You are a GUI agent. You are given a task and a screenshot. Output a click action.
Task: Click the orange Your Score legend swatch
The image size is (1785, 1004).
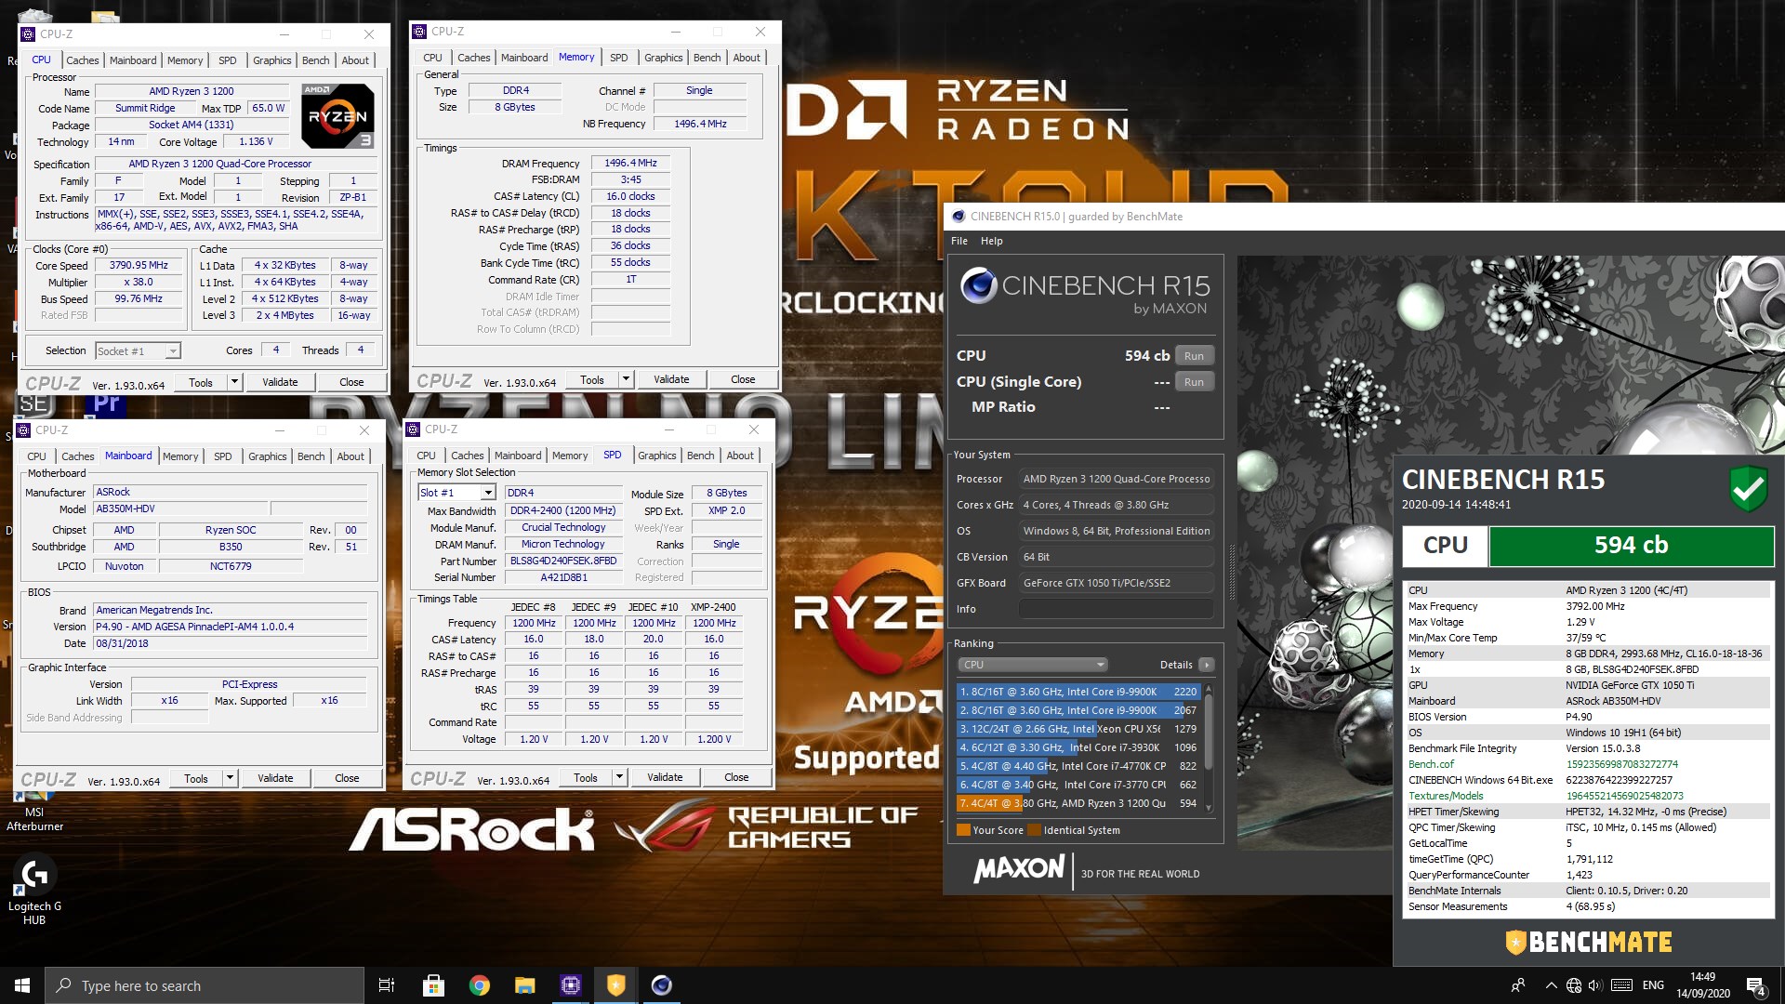(963, 830)
